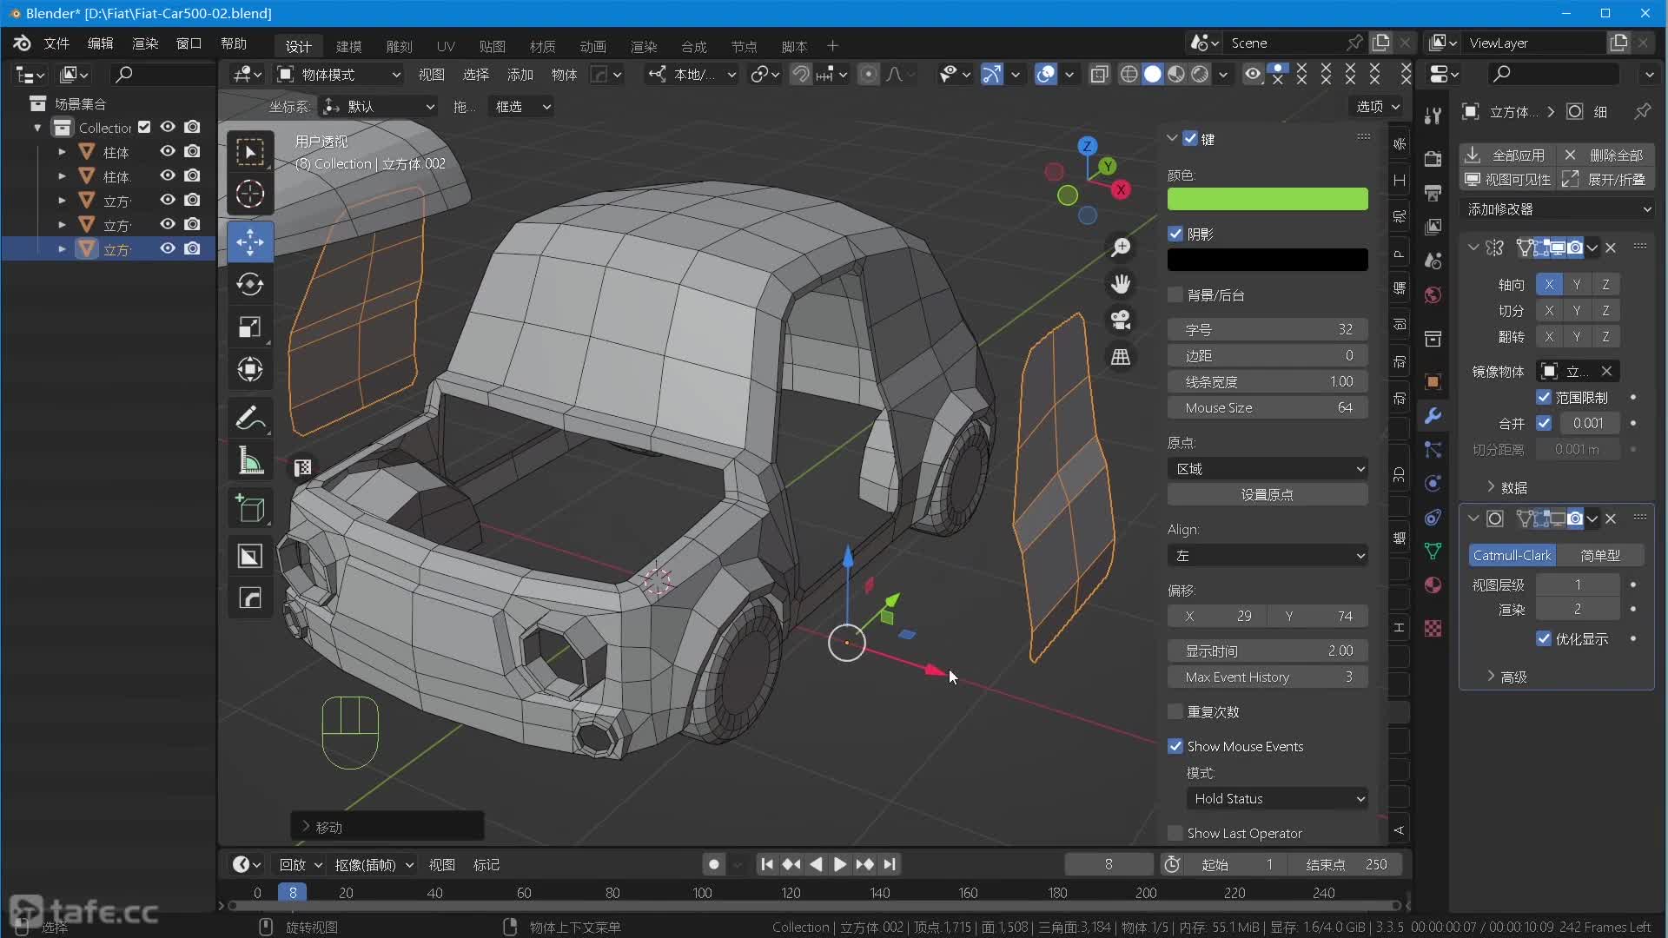1668x938 pixels.
Task: Select the Measure tool
Action: [x=250, y=460]
